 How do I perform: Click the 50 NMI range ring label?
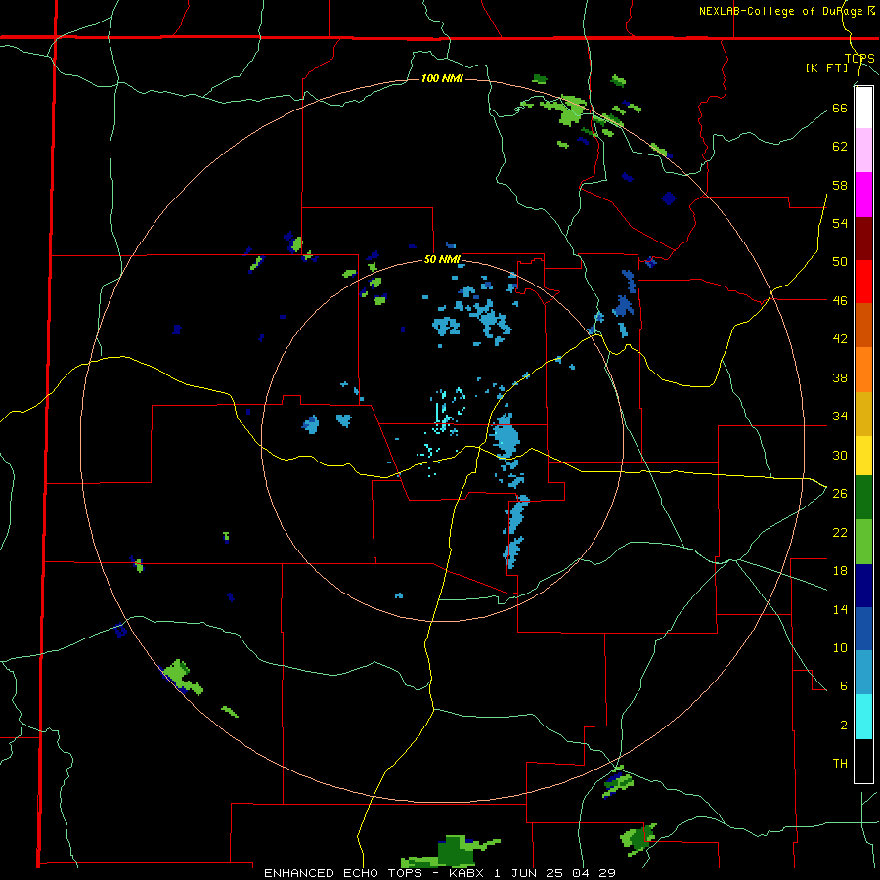coord(442,259)
